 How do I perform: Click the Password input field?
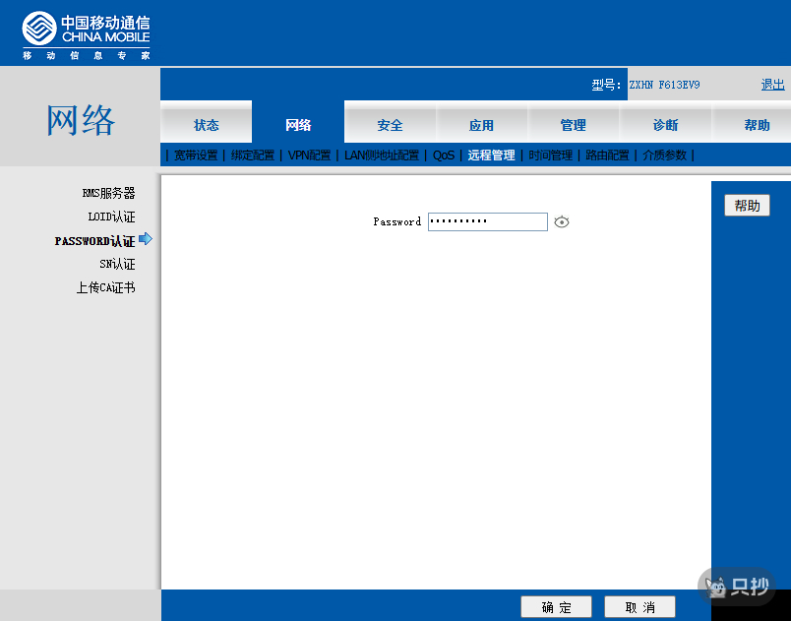[x=488, y=222]
